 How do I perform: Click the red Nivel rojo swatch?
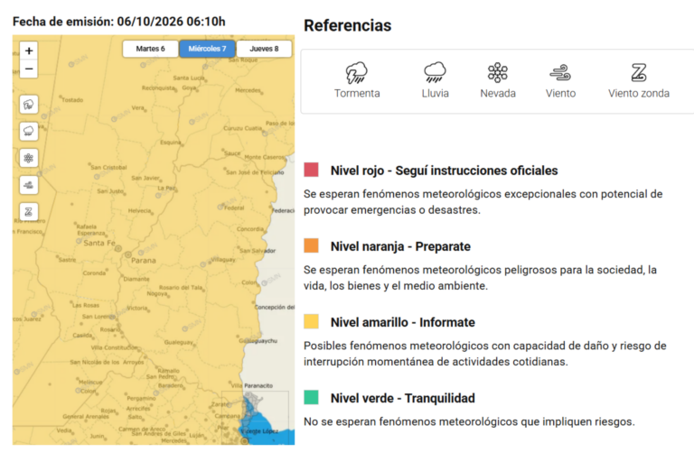[x=311, y=170]
